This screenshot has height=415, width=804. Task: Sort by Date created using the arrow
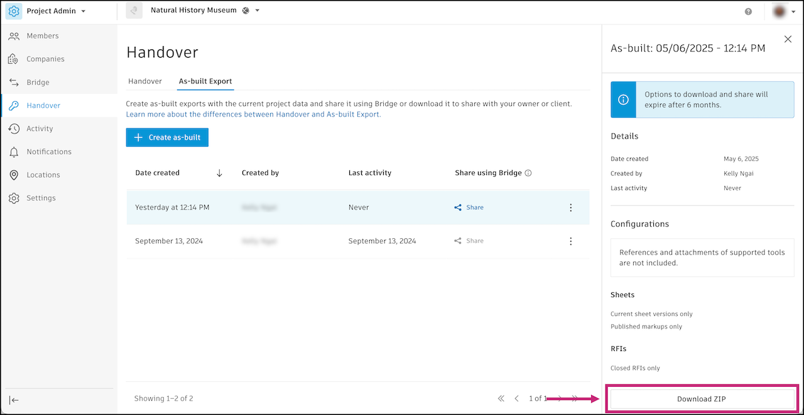[x=219, y=173]
